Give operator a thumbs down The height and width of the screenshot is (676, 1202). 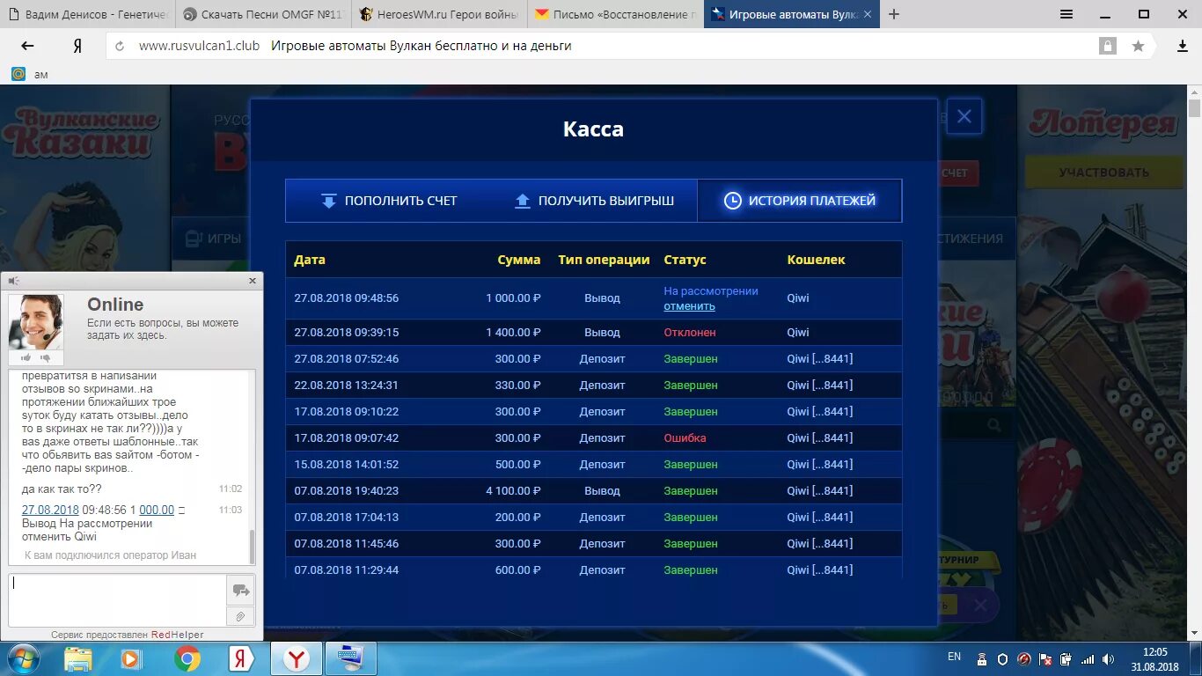(46, 357)
